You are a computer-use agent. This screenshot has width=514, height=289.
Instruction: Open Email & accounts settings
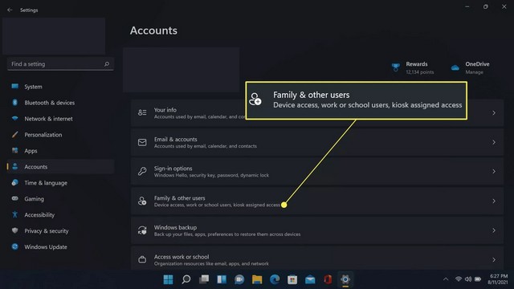317,142
